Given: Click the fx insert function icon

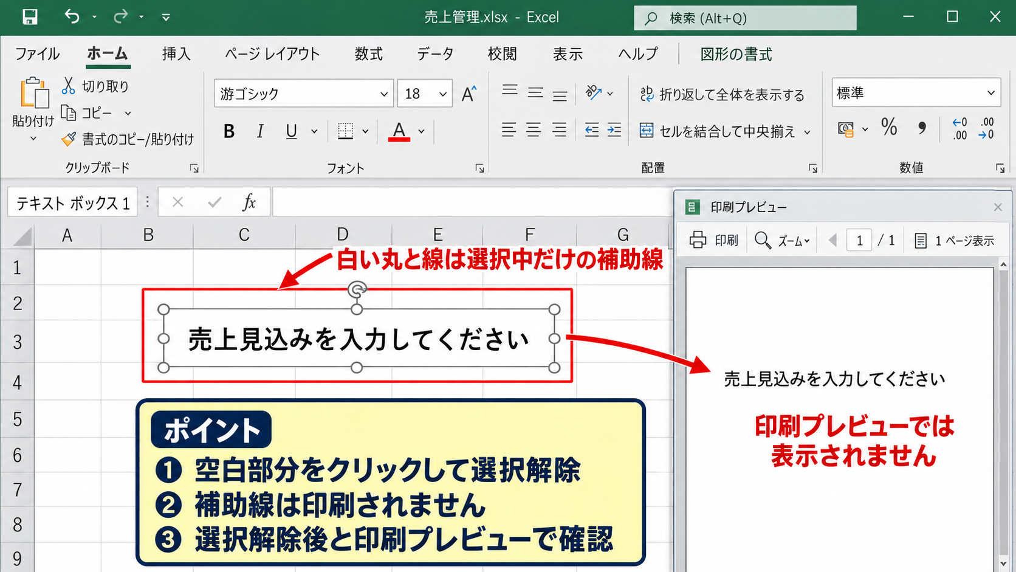Looking at the screenshot, I should [x=249, y=202].
